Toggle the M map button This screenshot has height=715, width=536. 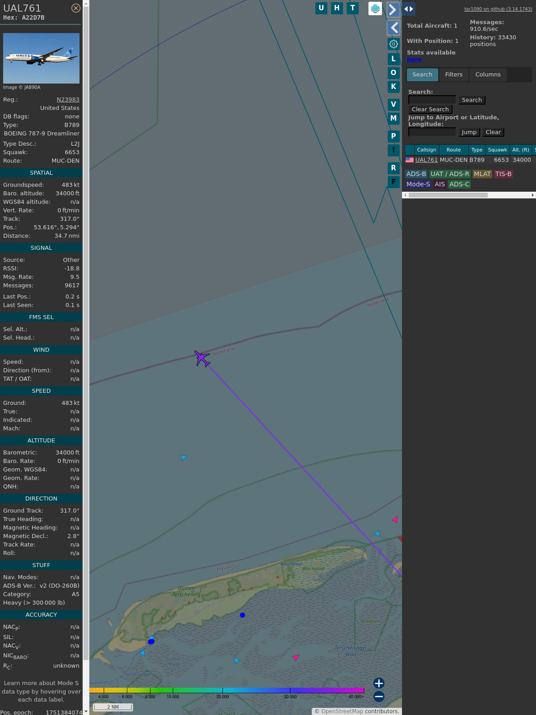pyautogui.click(x=394, y=118)
